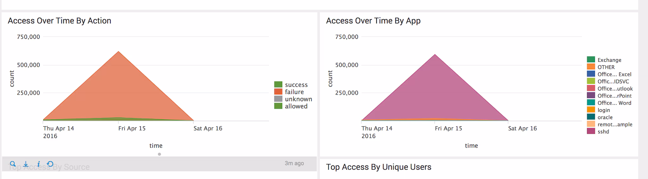Click the Access Over Time By Action title

[x=59, y=21]
